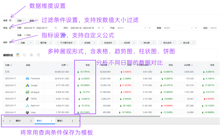
Task: Open more options for the 看板2 tab
Action: click(52, 121)
